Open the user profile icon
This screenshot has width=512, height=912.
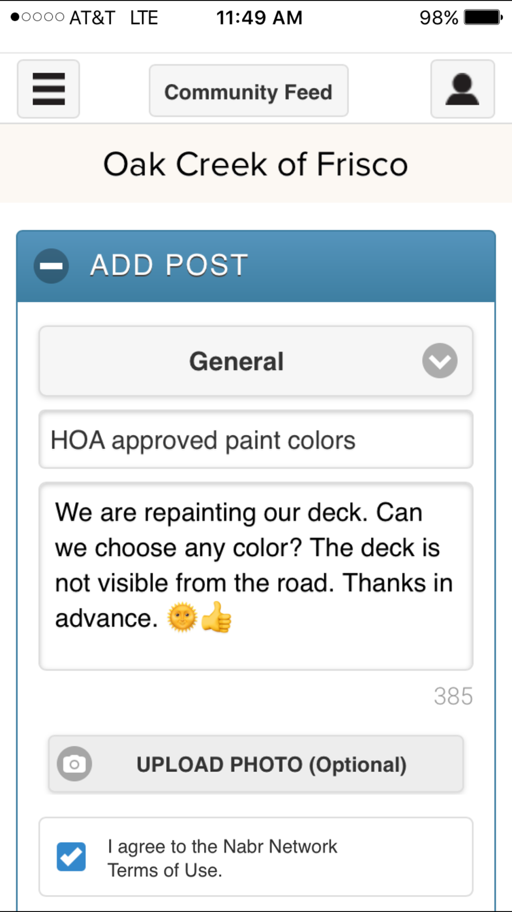[462, 89]
